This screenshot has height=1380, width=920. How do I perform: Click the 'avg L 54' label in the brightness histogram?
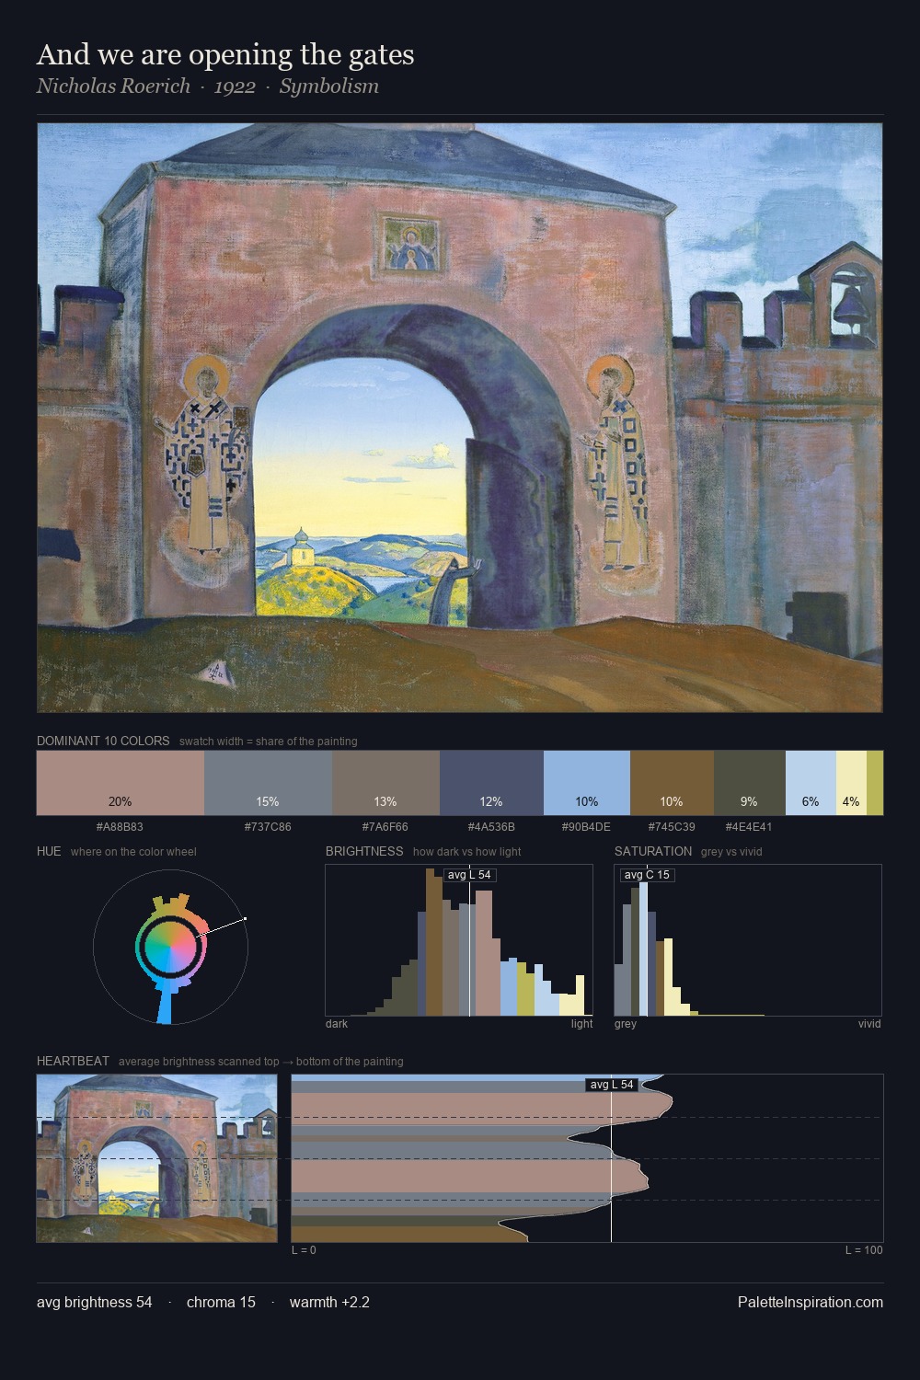[469, 875]
